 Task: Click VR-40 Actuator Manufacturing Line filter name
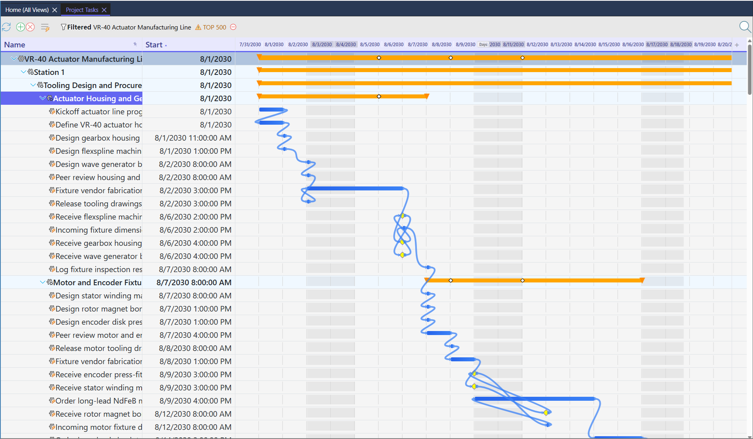point(142,27)
